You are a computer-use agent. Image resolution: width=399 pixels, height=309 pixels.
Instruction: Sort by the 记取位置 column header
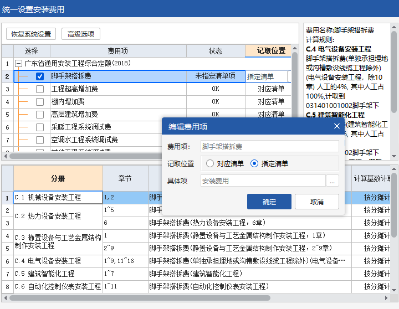[268, 51]
